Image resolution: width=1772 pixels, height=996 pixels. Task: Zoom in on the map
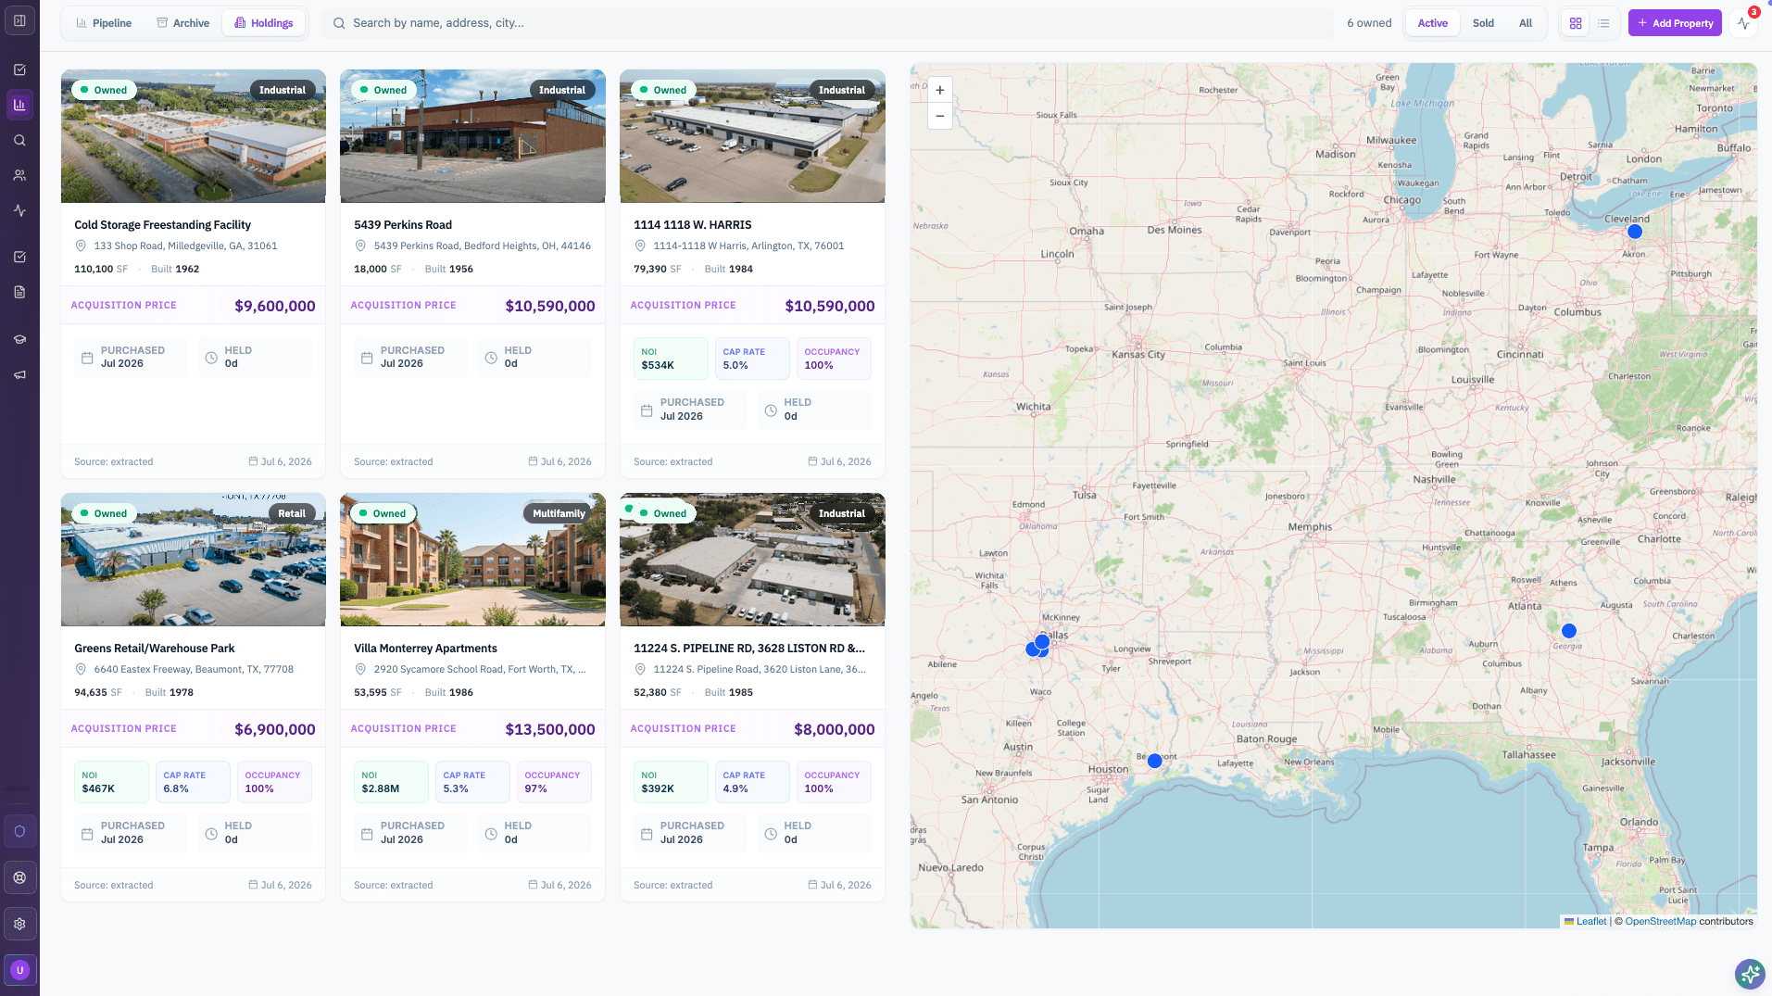click(x=940, y=90)
